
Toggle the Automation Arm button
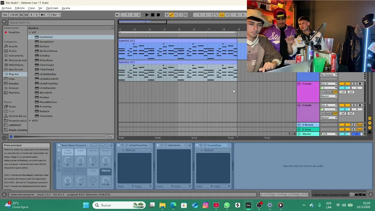tap(171, 15)
